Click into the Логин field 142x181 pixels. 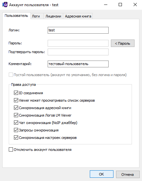[x=78, y=30]
